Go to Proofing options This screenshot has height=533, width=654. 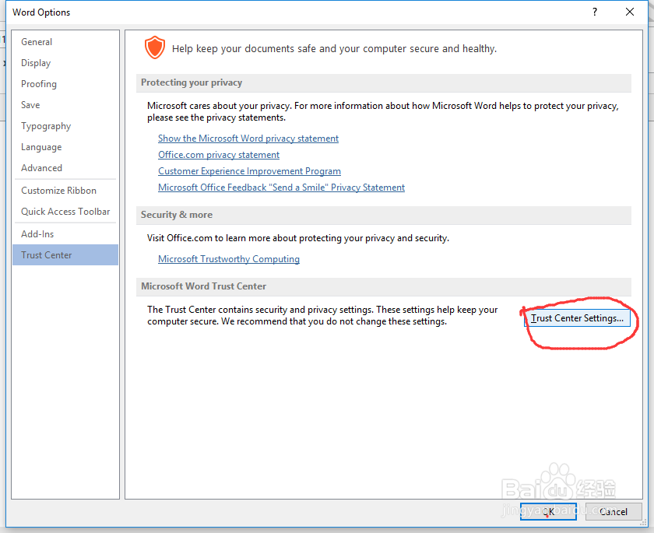65,84
